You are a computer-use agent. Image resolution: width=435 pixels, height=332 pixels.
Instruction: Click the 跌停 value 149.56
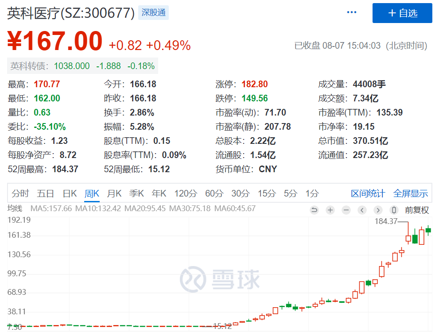pyautogui.click(x=255, y=98)
